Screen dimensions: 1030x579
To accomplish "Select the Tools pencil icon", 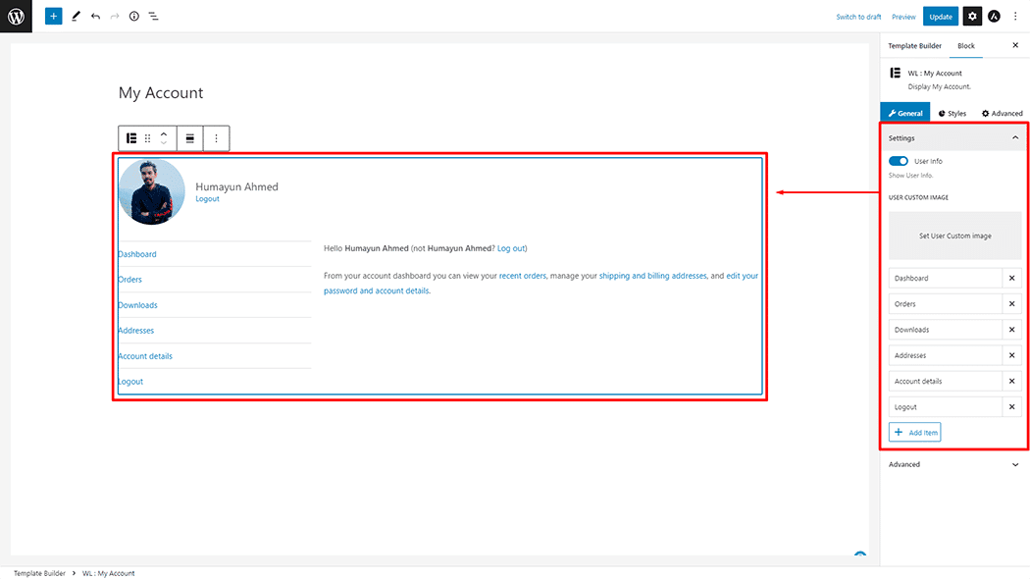I will tap(76, 17).
